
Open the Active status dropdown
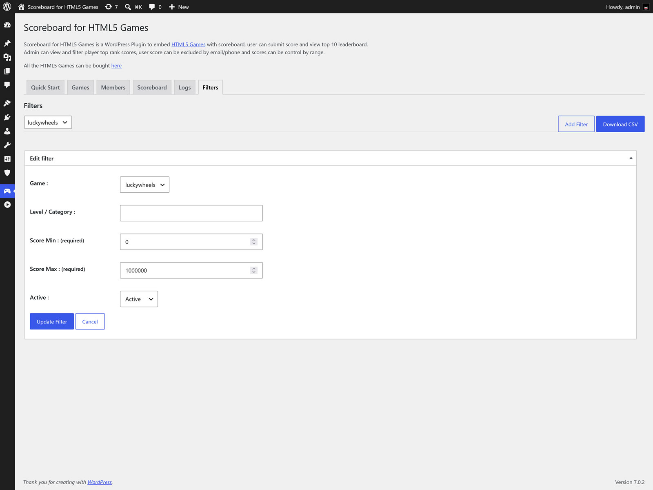click(x=139, y=299)
